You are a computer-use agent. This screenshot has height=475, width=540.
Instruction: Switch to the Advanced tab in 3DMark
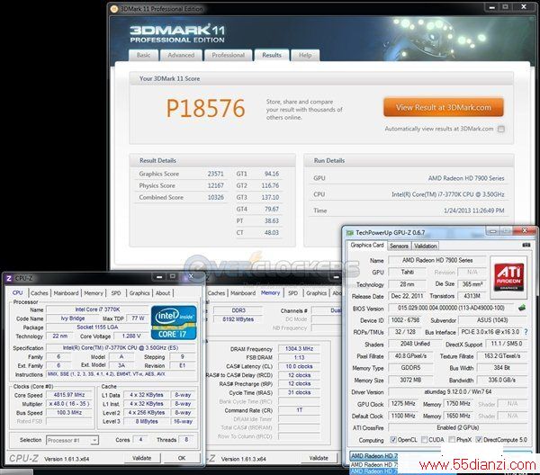coord(181,55)
